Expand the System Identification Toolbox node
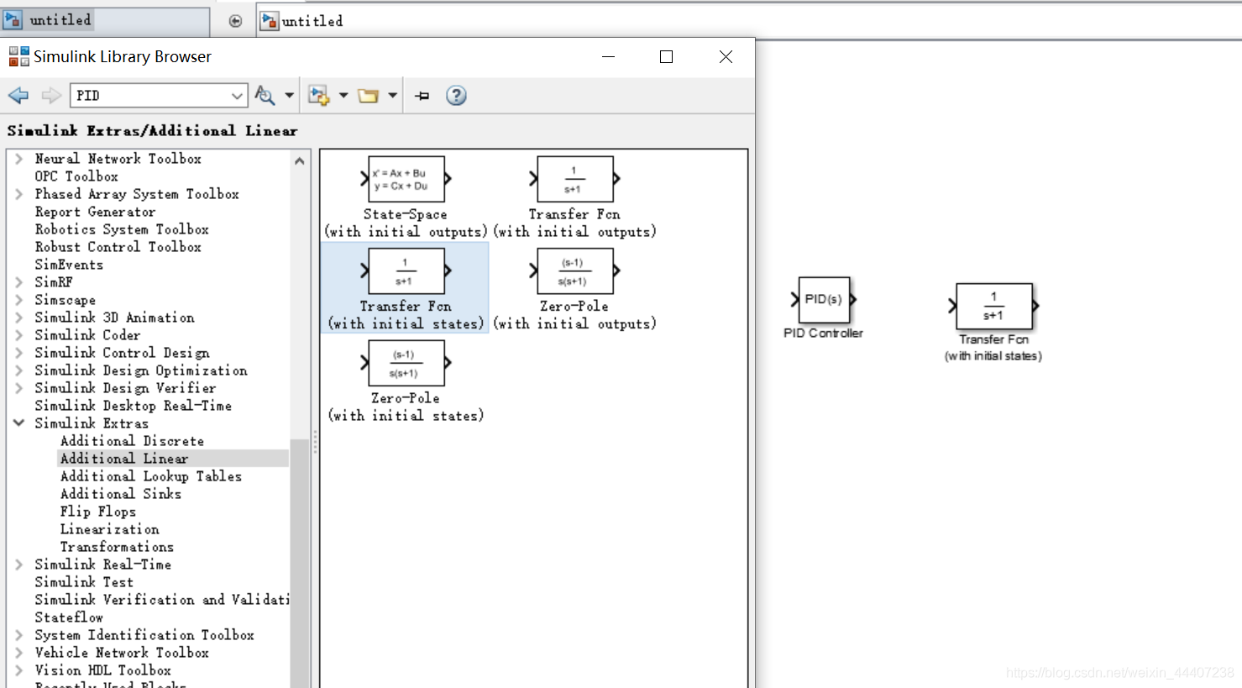 (18, 635)
